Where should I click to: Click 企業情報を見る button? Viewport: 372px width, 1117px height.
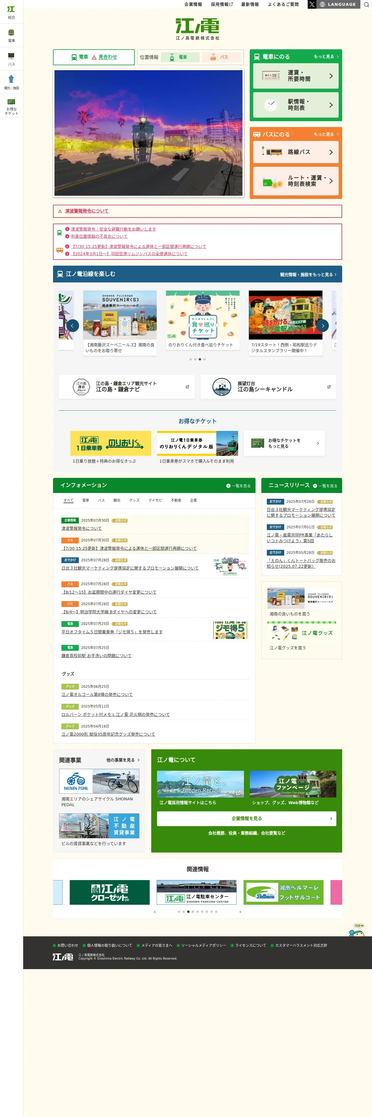(247, 819)
